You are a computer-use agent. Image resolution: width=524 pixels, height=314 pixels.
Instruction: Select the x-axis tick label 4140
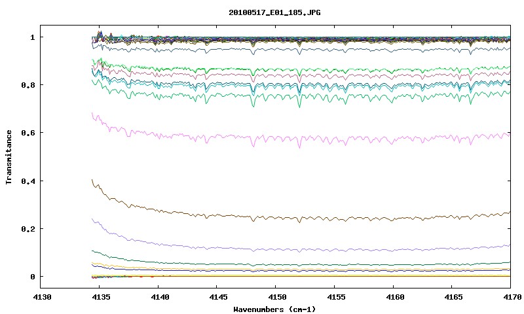pyautogui.click(x=160, y=297)
